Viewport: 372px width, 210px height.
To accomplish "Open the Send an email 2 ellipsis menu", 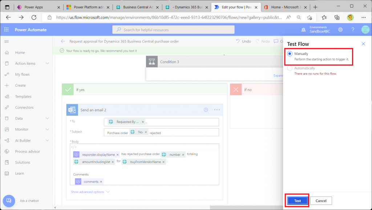I will click(x=217, y=110).
